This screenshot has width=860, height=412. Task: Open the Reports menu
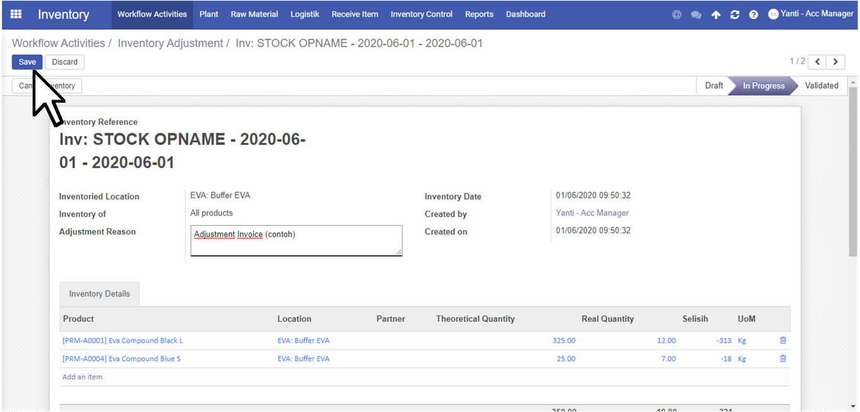pos(479,14)
